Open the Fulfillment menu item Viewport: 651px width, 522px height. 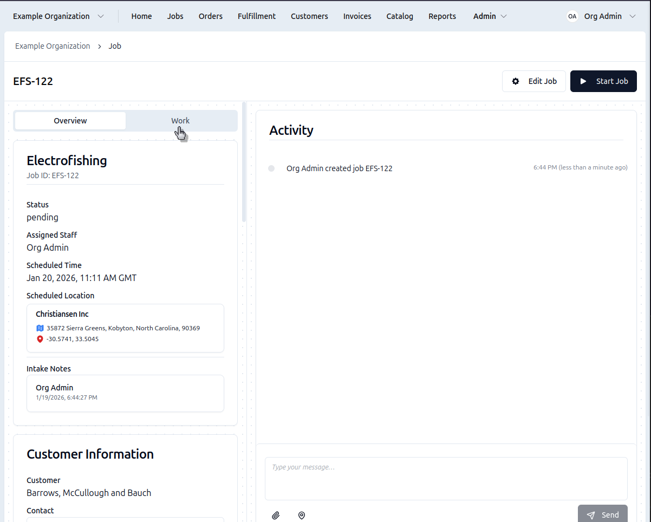257,16
